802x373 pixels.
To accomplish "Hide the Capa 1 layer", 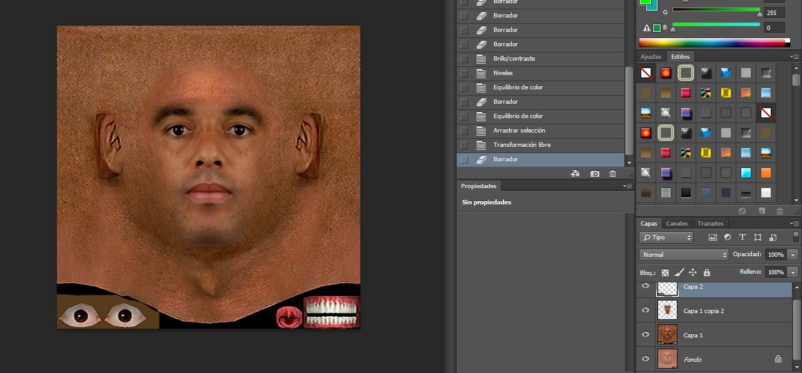I will pyautogui.click(x=646, y=335).
